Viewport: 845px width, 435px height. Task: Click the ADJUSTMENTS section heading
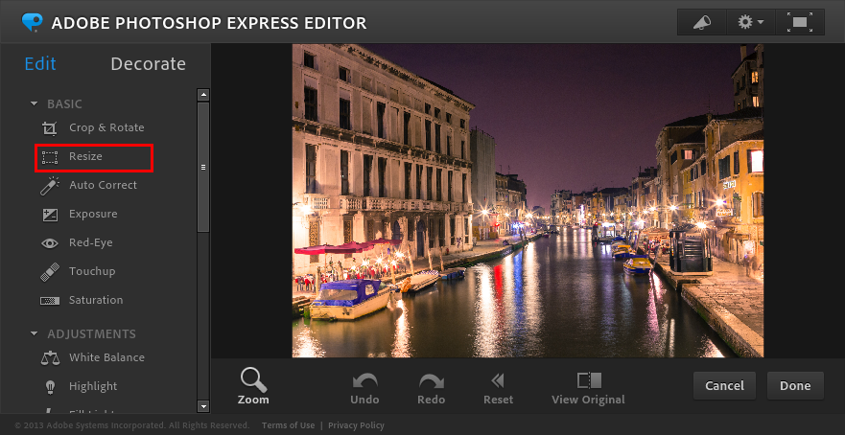tap(92, 334)
